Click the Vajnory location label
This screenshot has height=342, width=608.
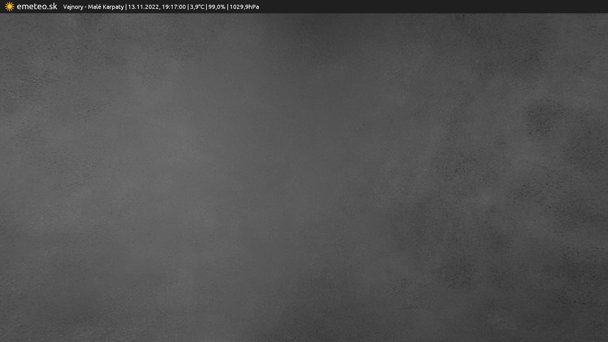[x=73, y=7]
